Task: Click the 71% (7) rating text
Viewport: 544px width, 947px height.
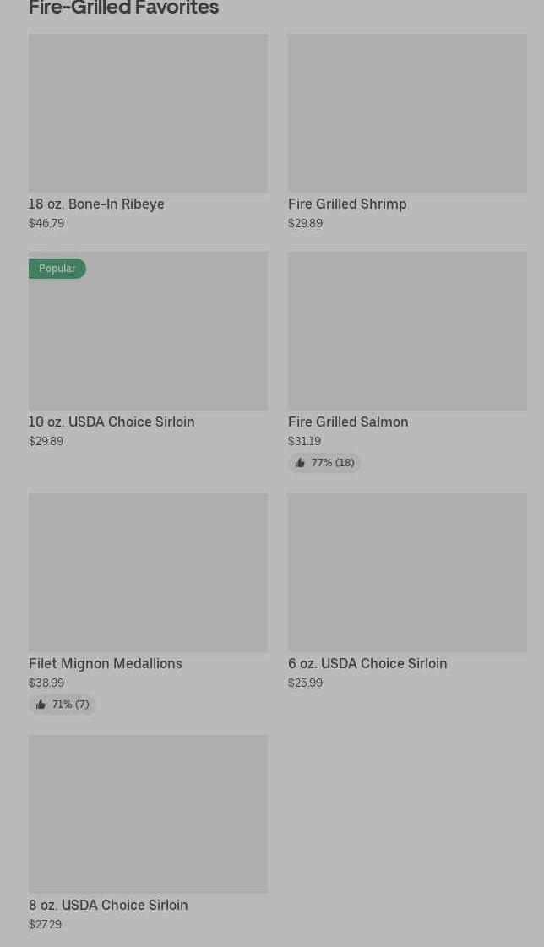Action: click(x=70, y=705)
